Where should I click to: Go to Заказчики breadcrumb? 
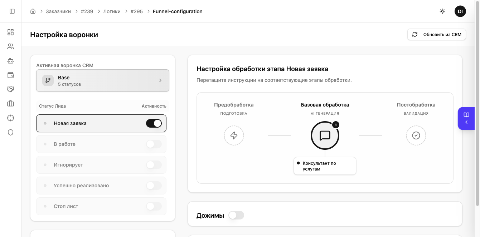[x=58, y=11]
